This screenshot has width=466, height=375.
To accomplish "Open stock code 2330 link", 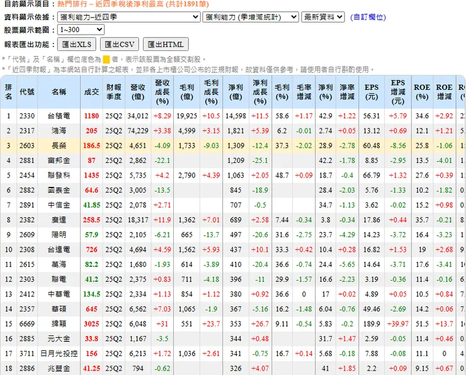I will (27, 116).
